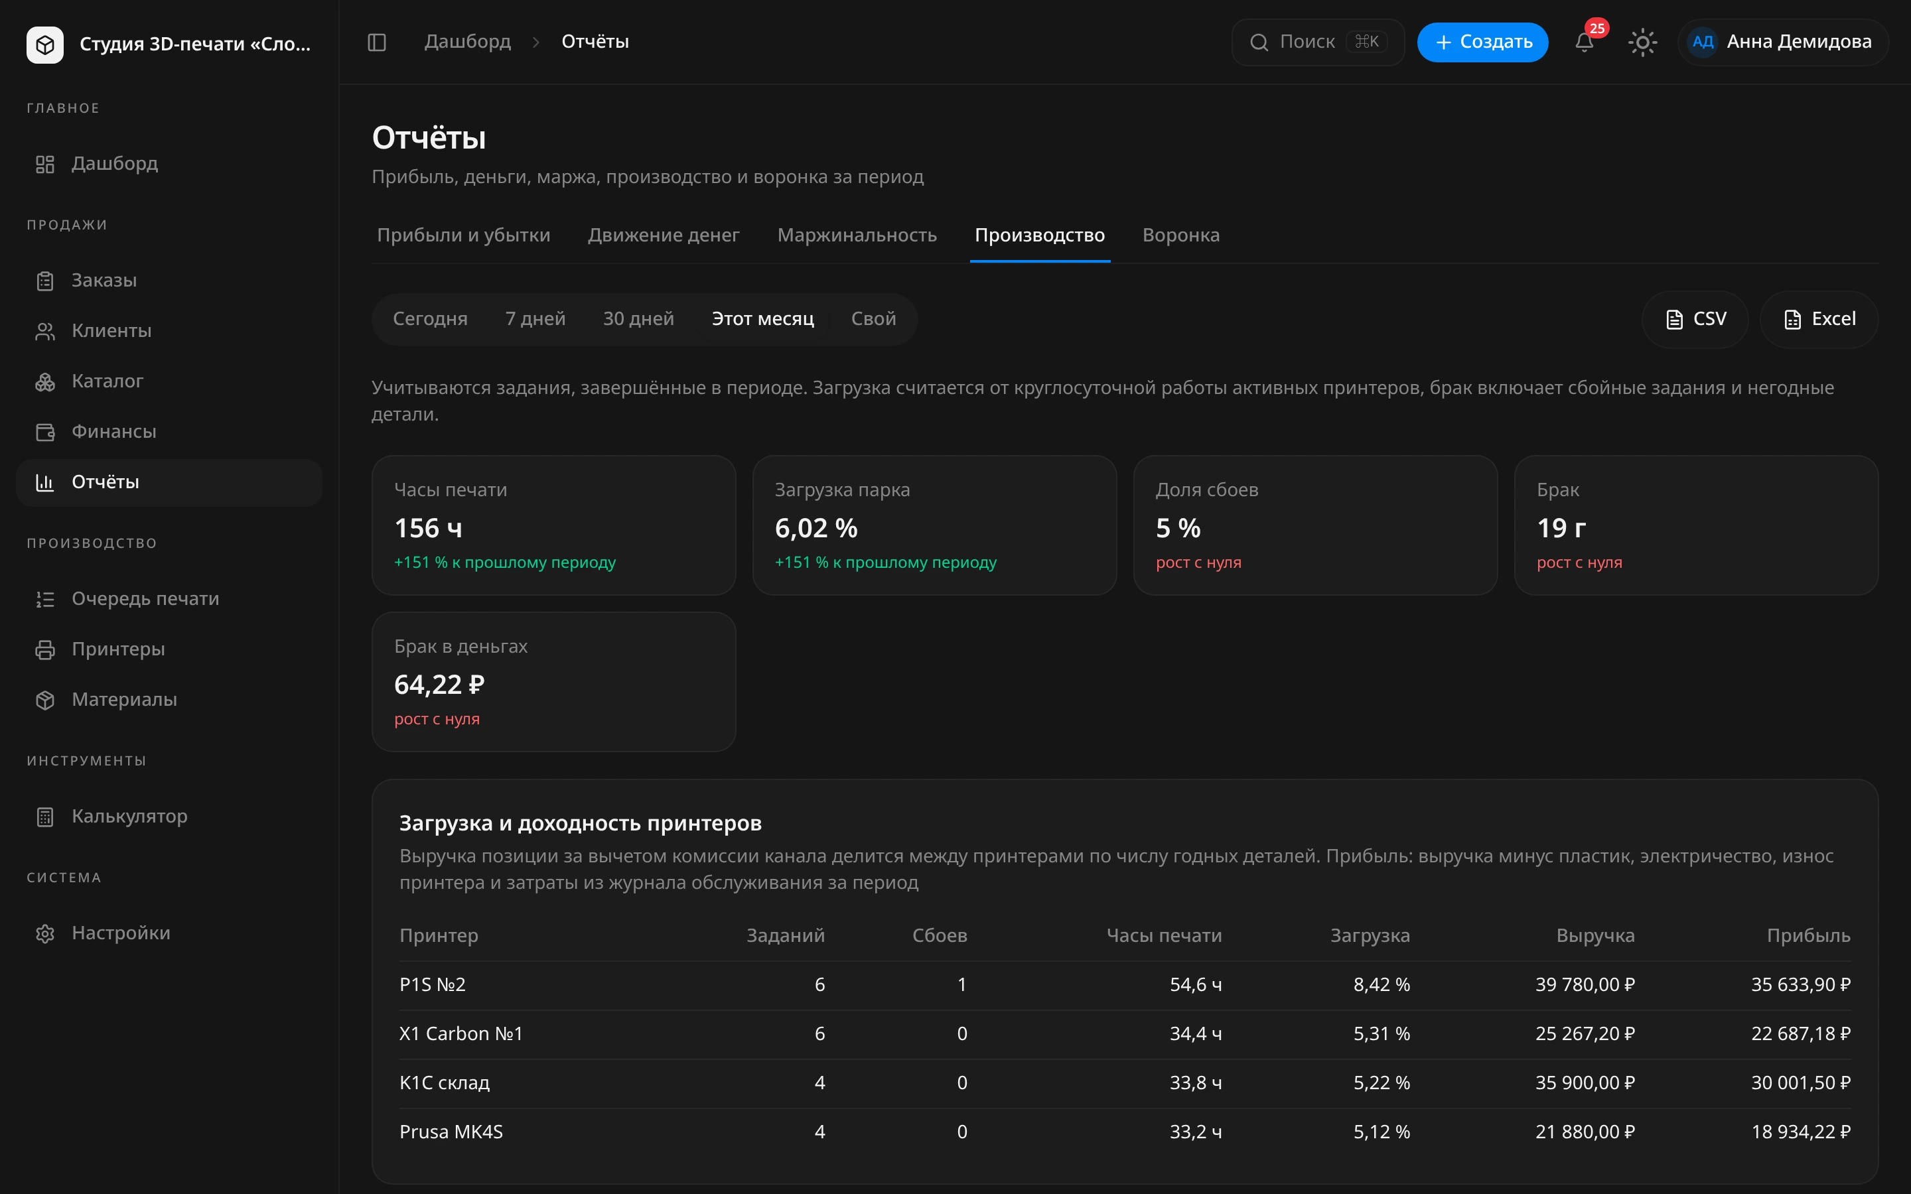Image resolution: width=1911 pixels, height=1194 pixels.
Task: Choose Свой custom period
Action: pos(873,319)
